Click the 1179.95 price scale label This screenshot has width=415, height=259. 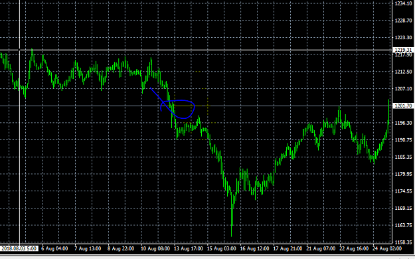(x=404, y=174)
